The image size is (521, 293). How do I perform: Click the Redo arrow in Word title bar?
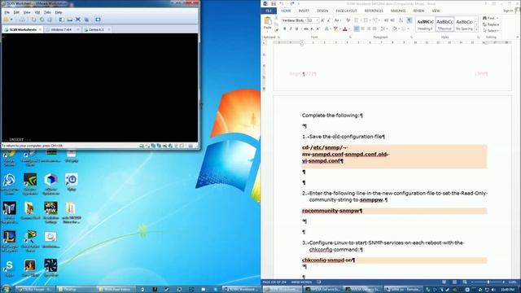pyautogui.click(x=292, y=3)
